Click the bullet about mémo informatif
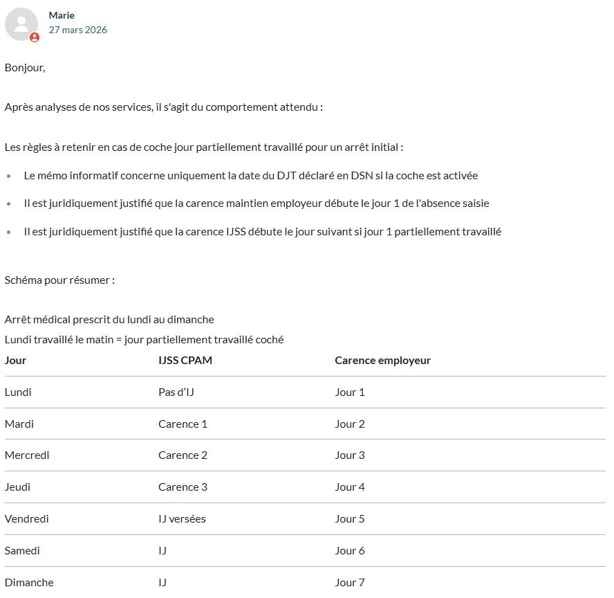Screen dimensions: 614x598 click(250, 176)
